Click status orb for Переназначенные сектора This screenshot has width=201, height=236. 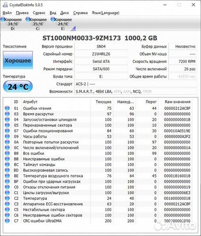tap(7, 125)
